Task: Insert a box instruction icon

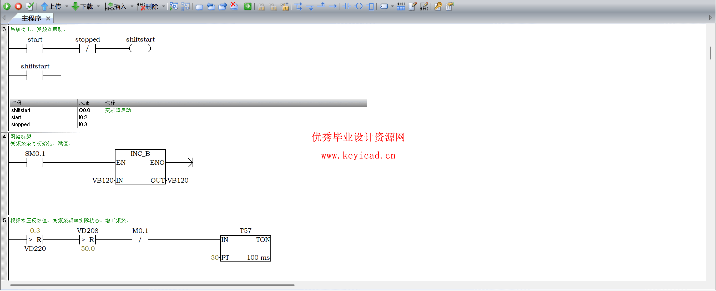Action: click(370, 6)
